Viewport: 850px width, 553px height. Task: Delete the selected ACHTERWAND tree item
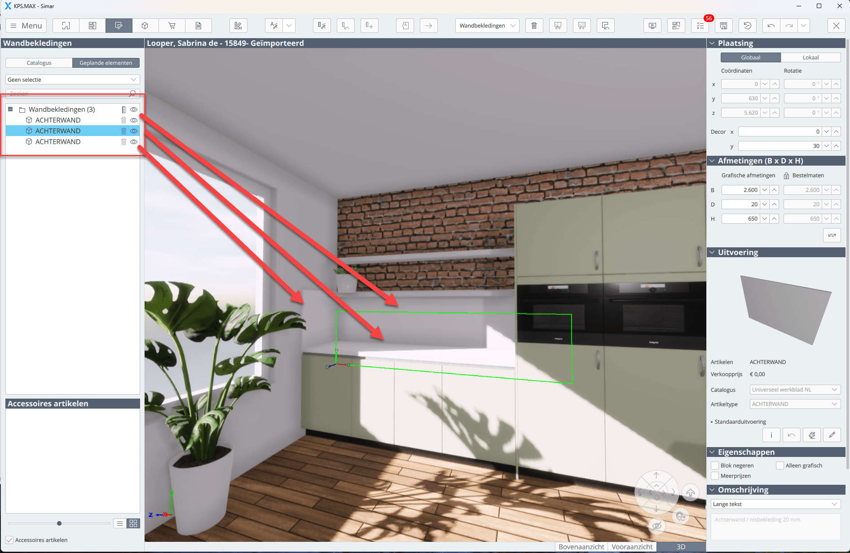coord(123,131)
